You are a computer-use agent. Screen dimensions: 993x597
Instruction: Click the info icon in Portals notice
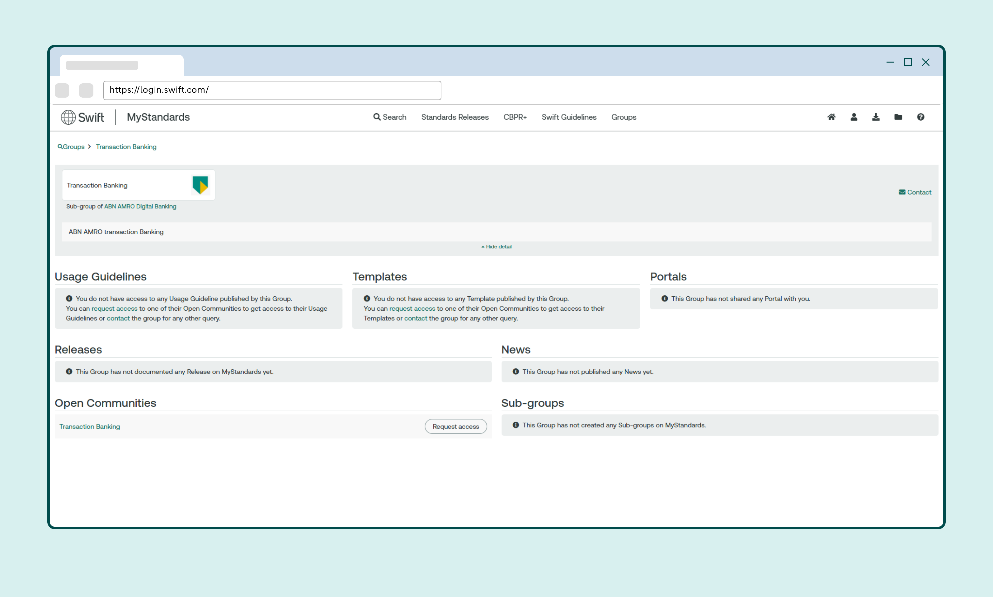pyautogui.click(x=665, y=298)
